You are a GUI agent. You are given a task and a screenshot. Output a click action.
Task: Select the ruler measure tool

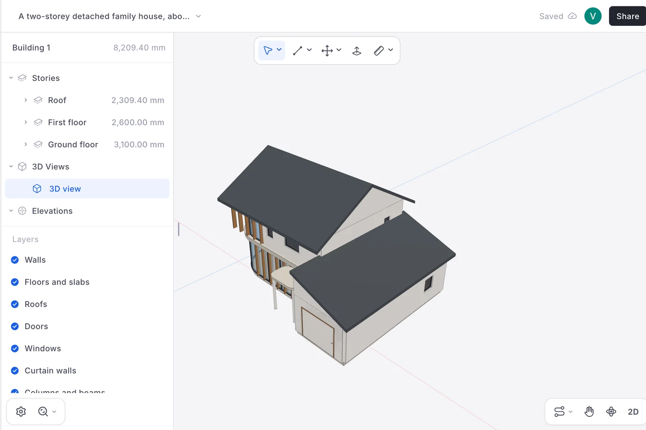click(379, 51)
